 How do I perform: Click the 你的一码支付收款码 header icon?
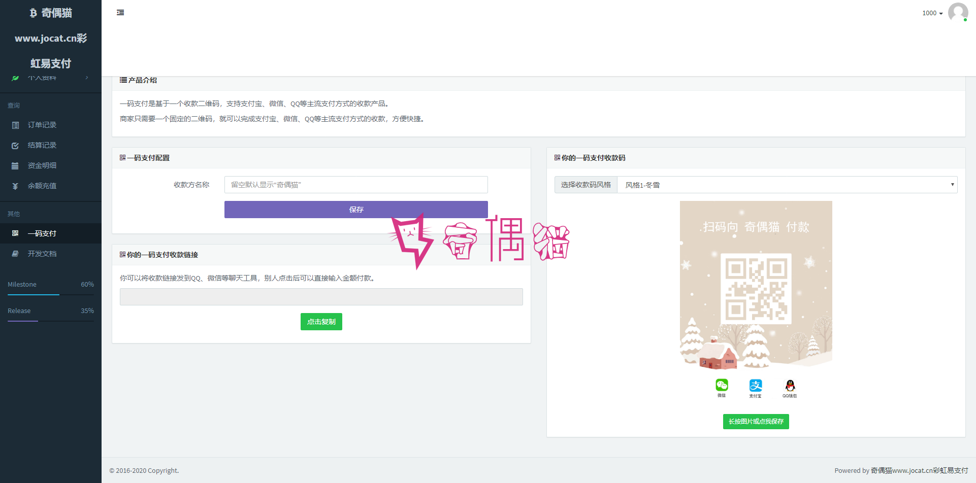[x=557, y=158]
